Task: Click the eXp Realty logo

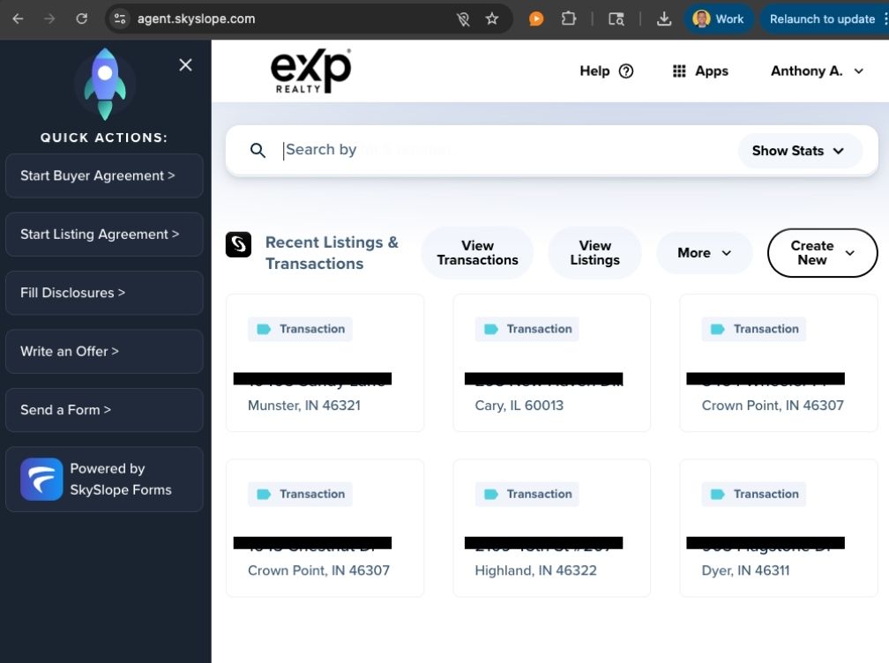Action: 310,70
